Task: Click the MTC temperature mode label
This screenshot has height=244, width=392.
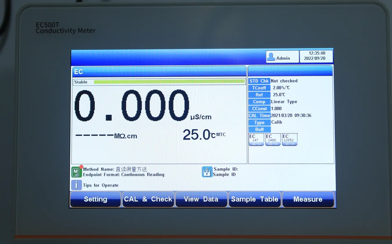Action: coord(221,134)
